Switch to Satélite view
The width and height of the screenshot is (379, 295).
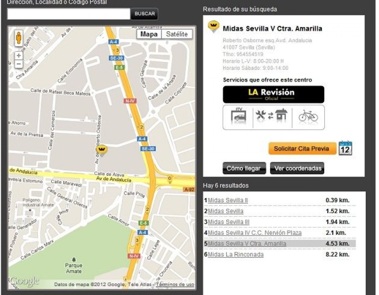177,34
